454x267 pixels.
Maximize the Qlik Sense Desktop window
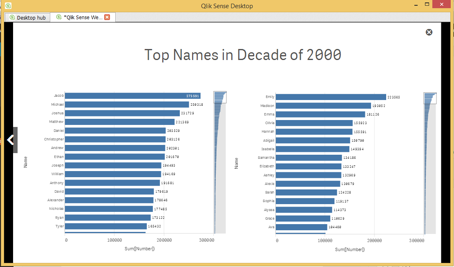coord(427,4)
